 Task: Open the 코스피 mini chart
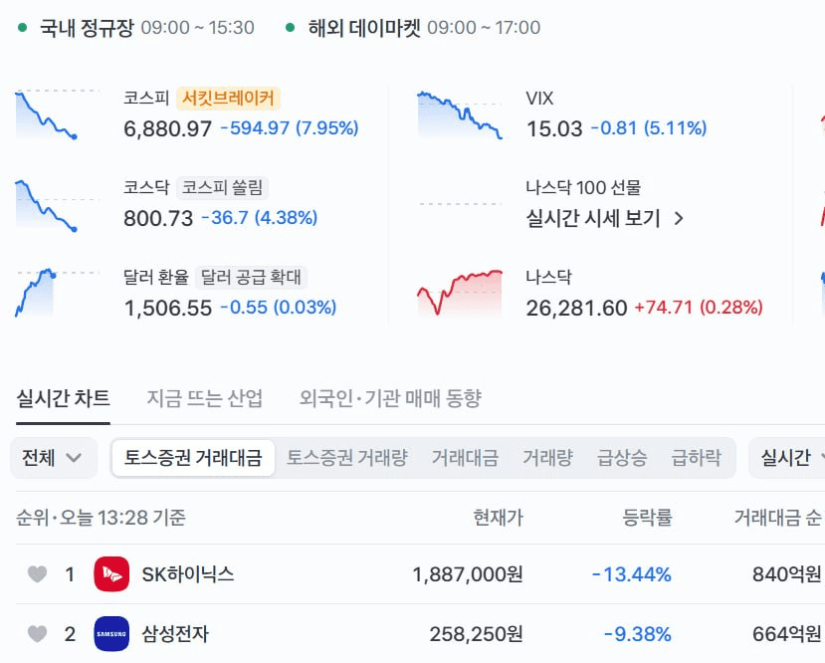[x=57, y=114]
